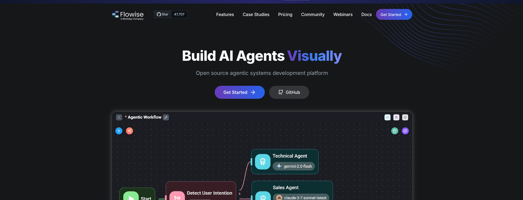Select the Technical Agent robot icon
Screen dimensions: 523x200
(x=263, y=162)
